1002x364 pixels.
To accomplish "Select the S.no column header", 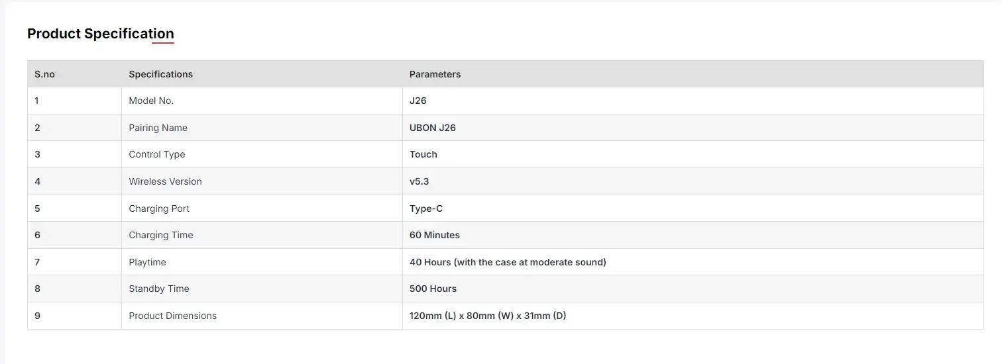I will click(x=44, y=74).
